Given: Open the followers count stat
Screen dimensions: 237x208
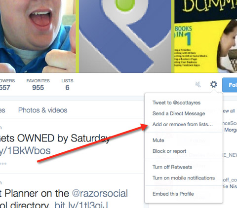Looking at the screenshot, I should click(7, 85).
